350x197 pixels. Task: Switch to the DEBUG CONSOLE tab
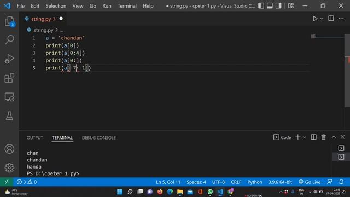[x=98, y=138]
